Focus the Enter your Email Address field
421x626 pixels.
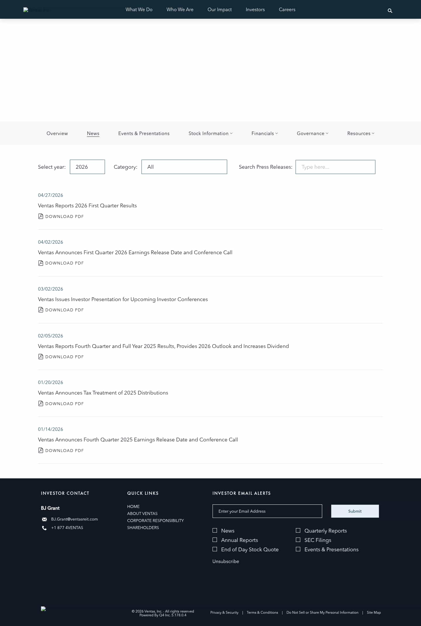coord(267,511)
